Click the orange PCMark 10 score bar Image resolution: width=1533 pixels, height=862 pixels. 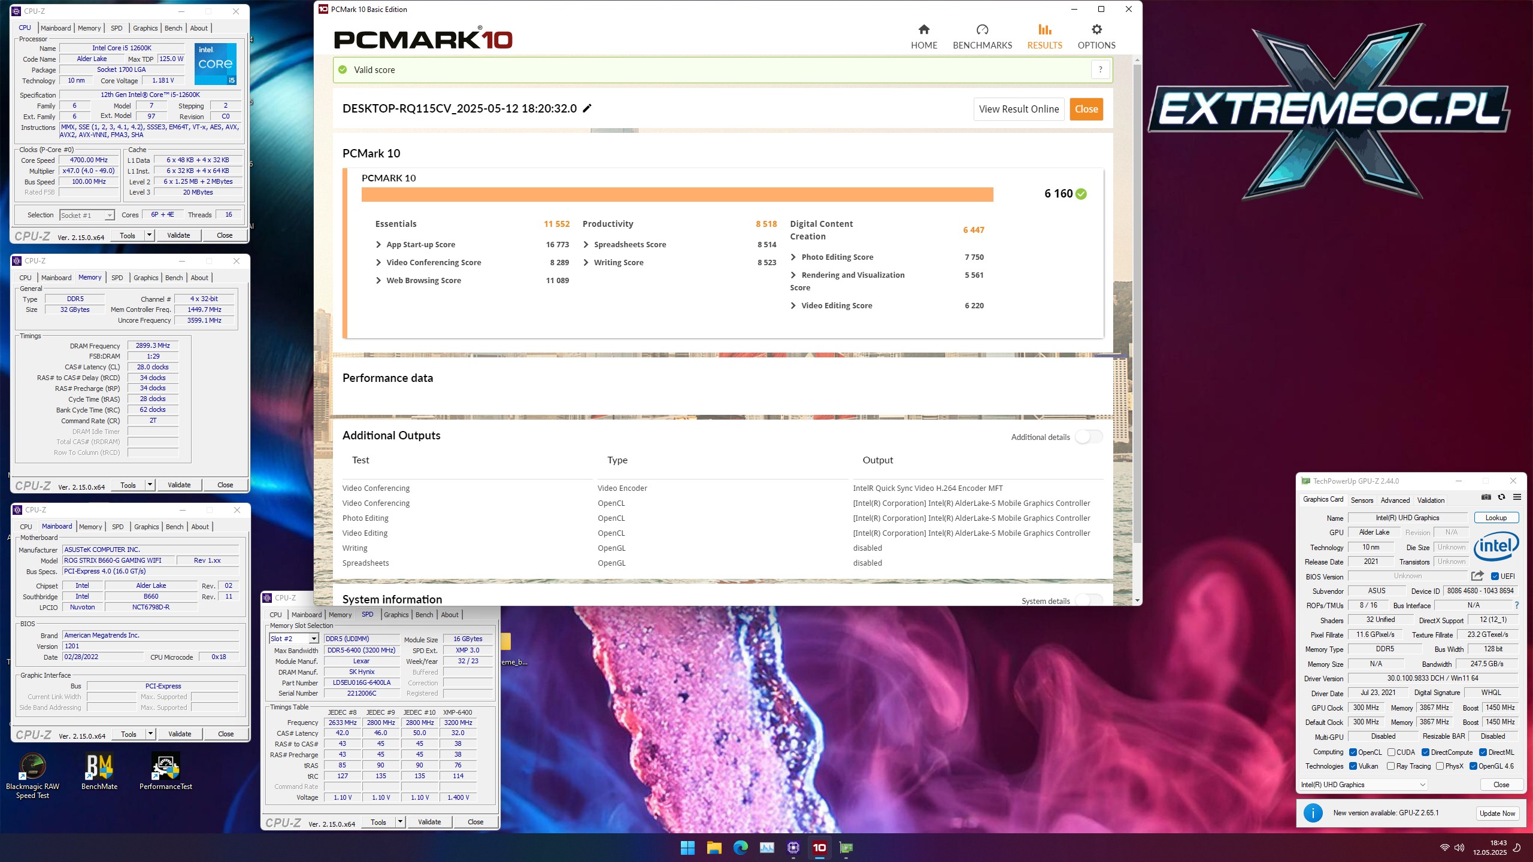coord(677,194)
